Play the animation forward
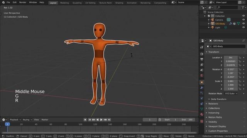The width and height of the screenshot is (247, 138). tap(101, 120)
